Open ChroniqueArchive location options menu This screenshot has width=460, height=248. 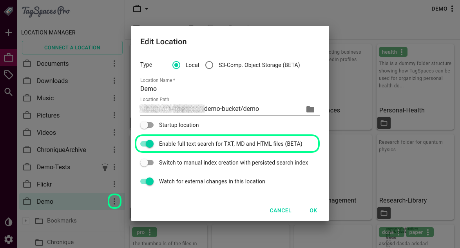point(114,150)
